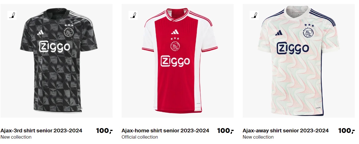This screenshot has height=144, width=359.
Task: Click the personalize brush icon on away shirt
Action: click(254, 15)
